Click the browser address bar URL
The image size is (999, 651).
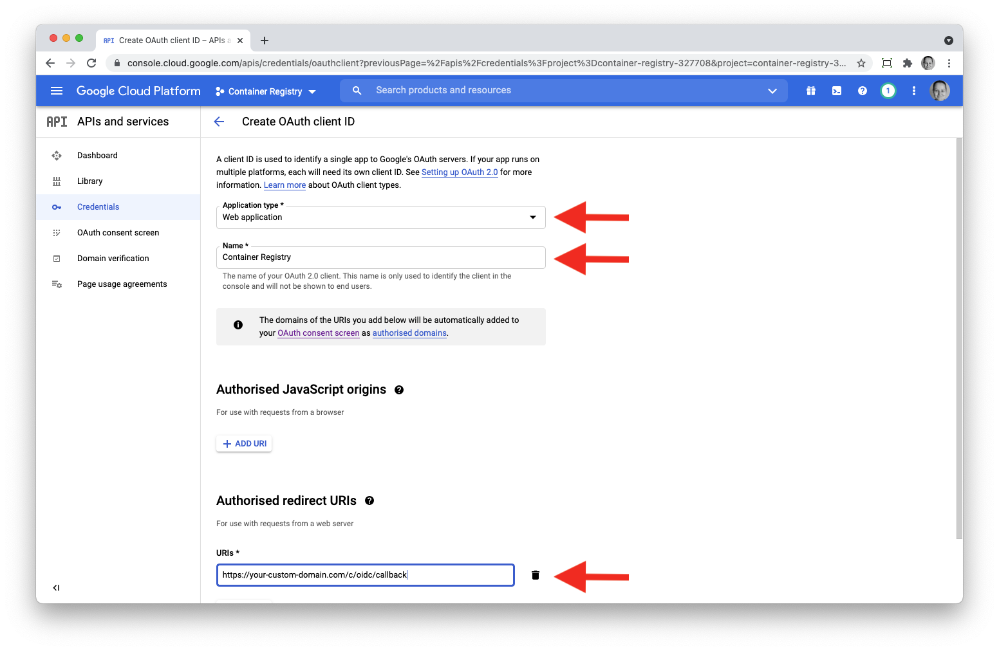[x=487, y=63]
